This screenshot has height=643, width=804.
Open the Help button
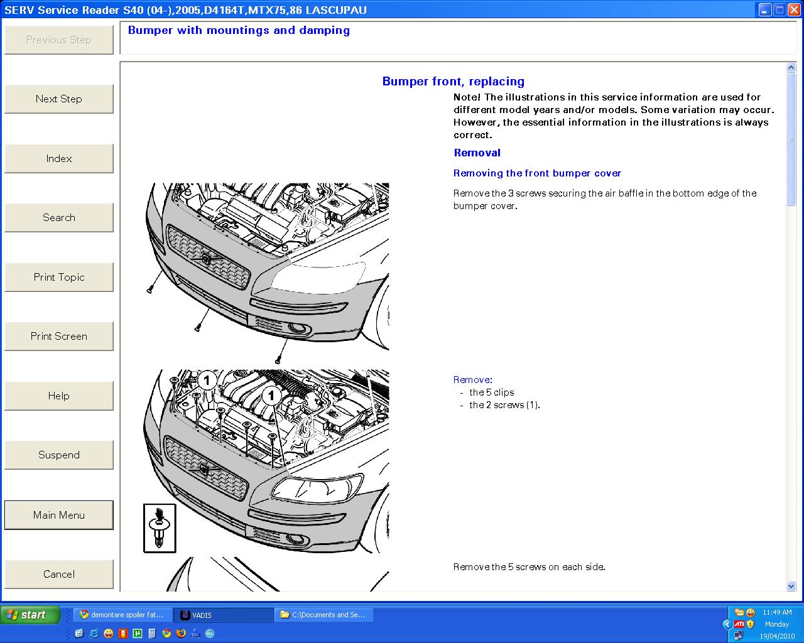[x=59, y=396]
